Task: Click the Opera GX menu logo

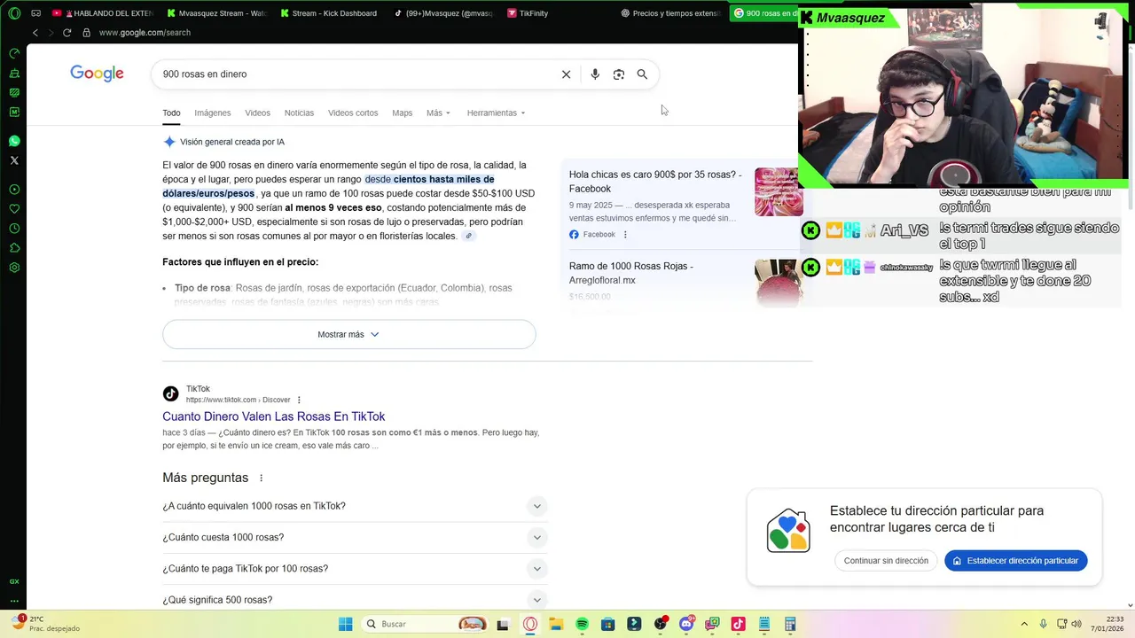Action: click(x=13, y=13)
